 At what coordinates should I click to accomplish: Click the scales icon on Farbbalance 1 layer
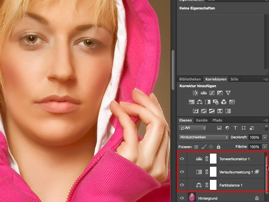(x=199, y=185)
